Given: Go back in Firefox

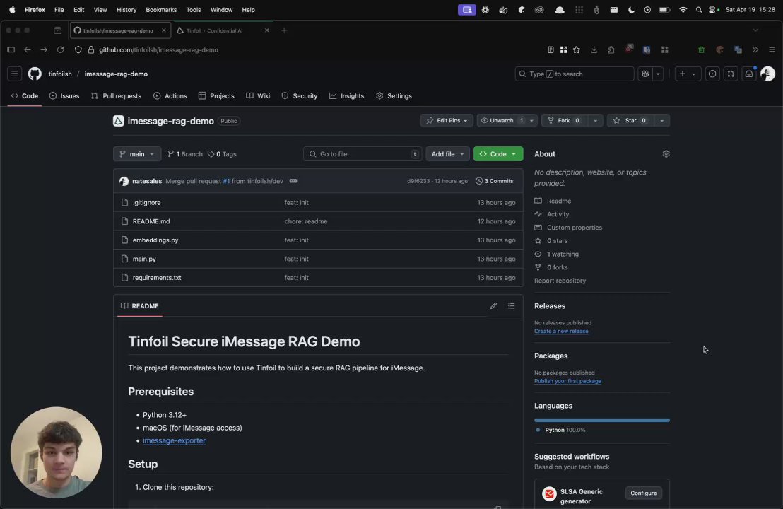Looking at the screenshot, I should coord(28,50).
